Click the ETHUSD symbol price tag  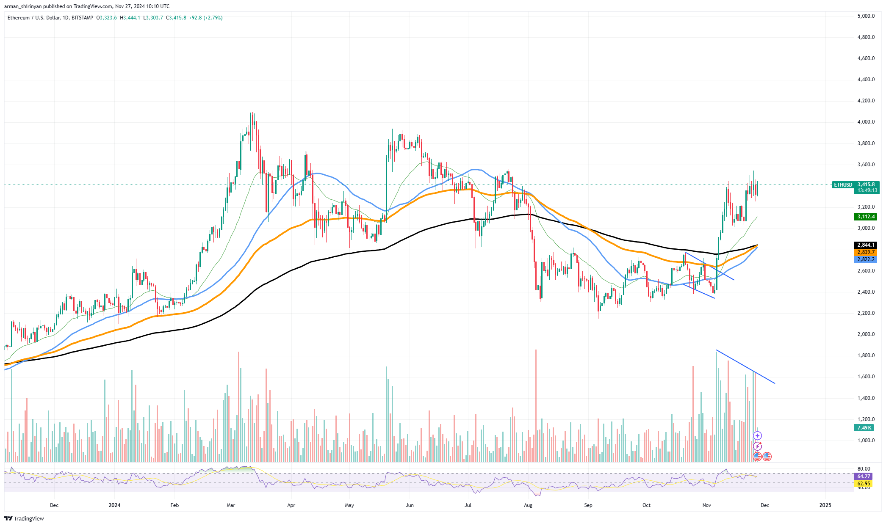pyautogui.click(x=842, y=185)
